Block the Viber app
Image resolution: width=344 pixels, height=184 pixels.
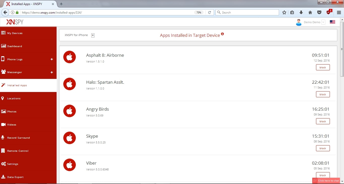323,175
